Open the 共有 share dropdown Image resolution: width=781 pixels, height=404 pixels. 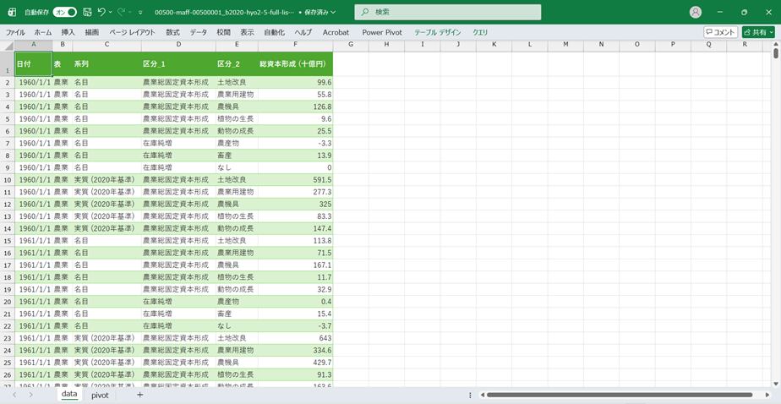(x=758, y=32)
